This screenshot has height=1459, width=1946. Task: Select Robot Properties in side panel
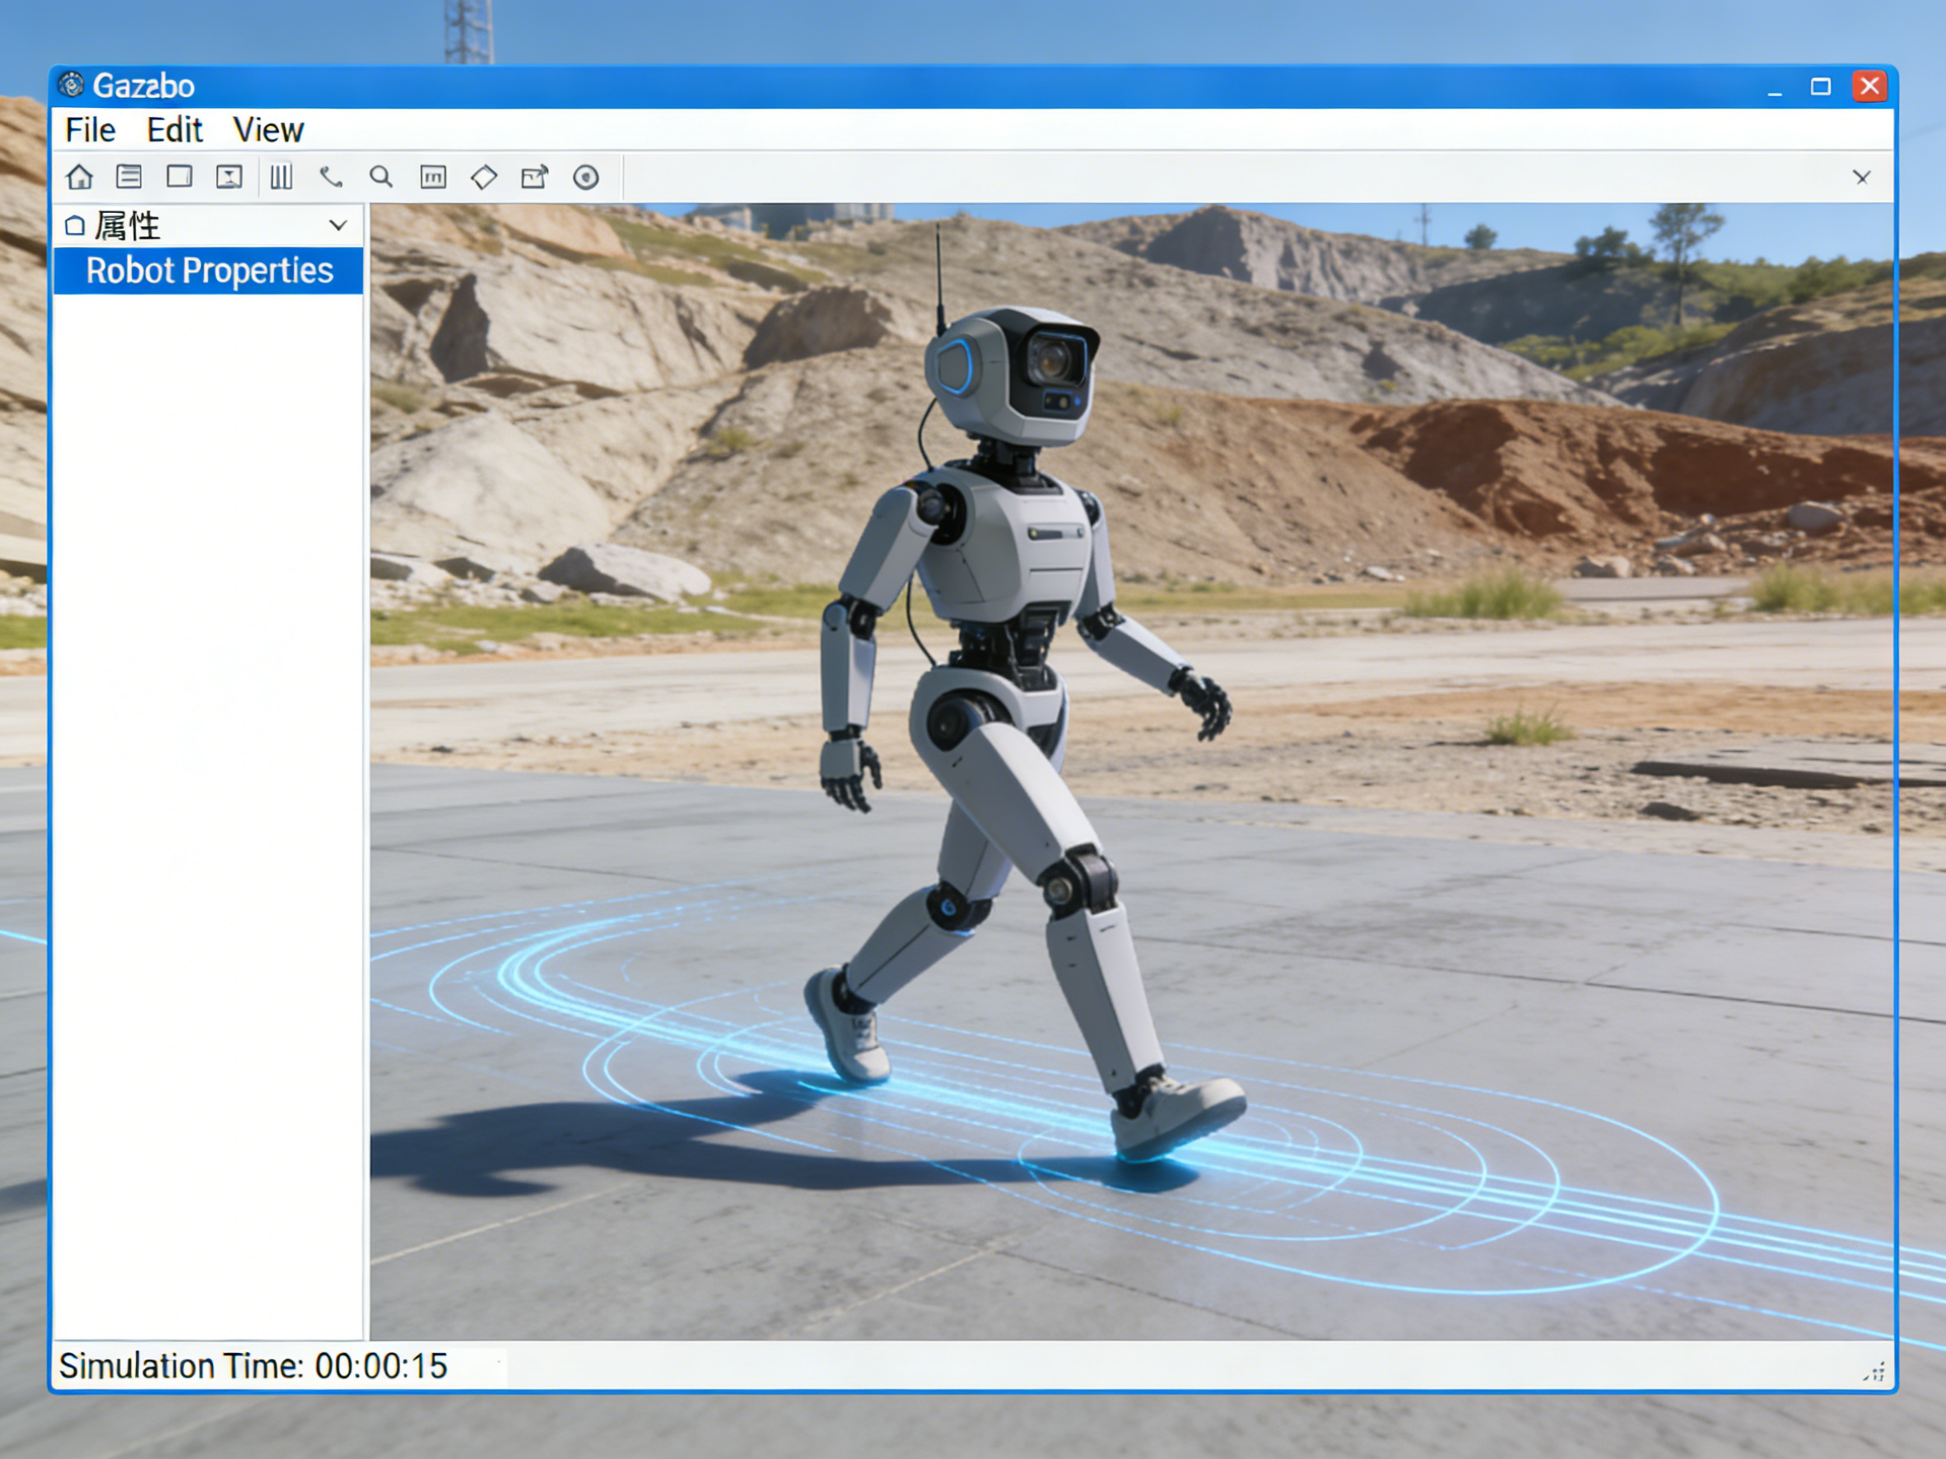coord(208,271)
